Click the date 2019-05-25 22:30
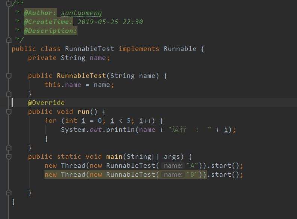Screen dimensions: 297x219 tap(110, 22)
